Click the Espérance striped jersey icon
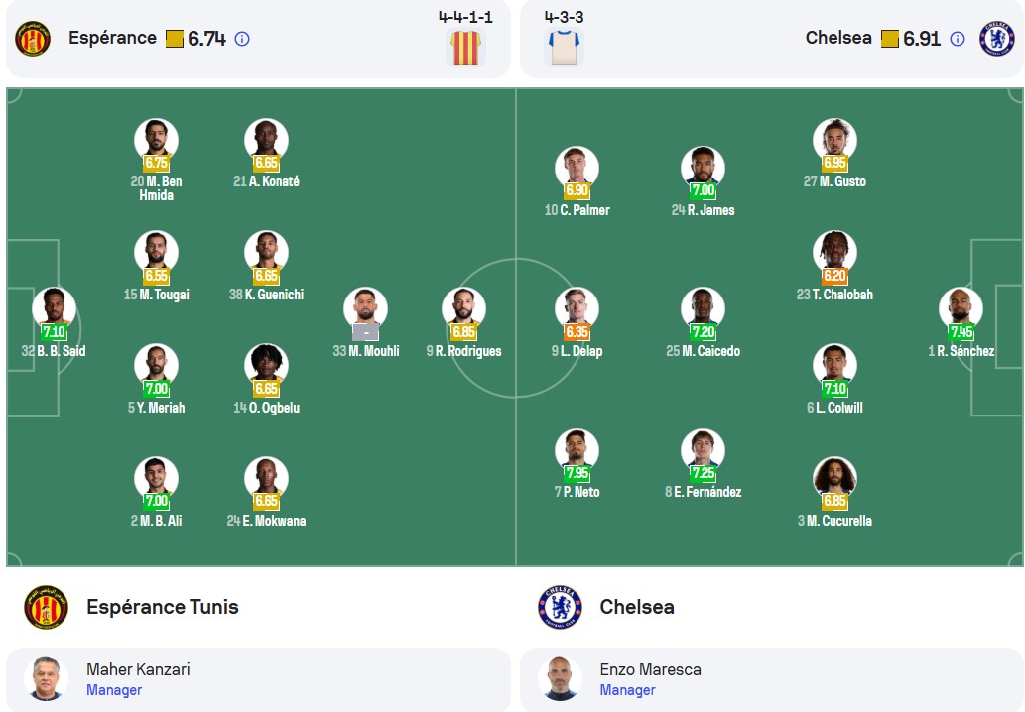The height and width of the screenshot is (712, 1025). (x=466, y=48)
